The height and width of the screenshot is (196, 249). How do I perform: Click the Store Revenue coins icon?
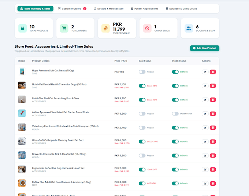click(x=105, y=28)
